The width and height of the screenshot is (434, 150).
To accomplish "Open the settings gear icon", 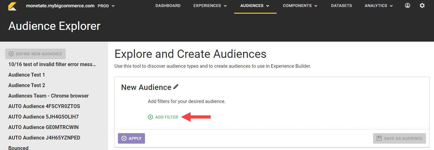I will 422,6.
